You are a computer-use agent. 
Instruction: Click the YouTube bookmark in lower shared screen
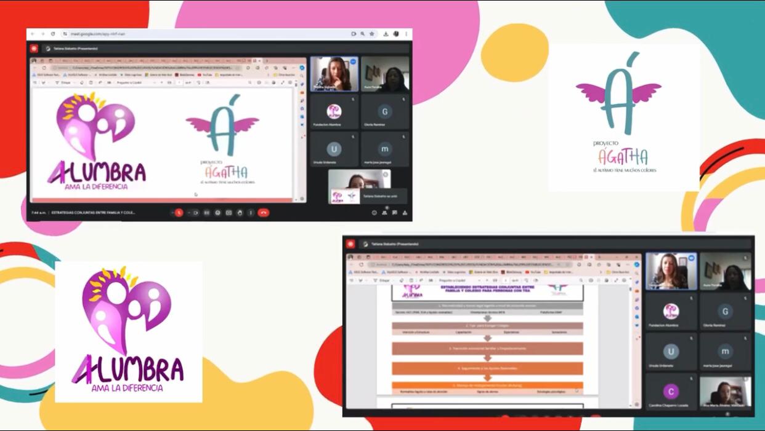click(533, 272)
